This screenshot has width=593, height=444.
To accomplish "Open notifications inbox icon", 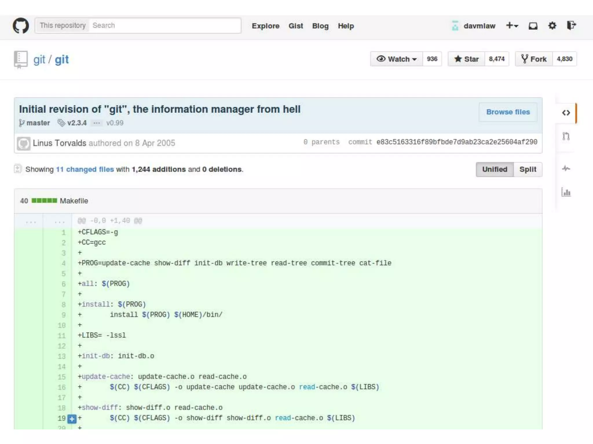I will click(533, 26).
